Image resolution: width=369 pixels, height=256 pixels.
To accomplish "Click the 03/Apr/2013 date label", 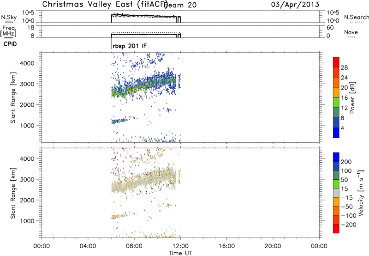I will coord(295,5).
